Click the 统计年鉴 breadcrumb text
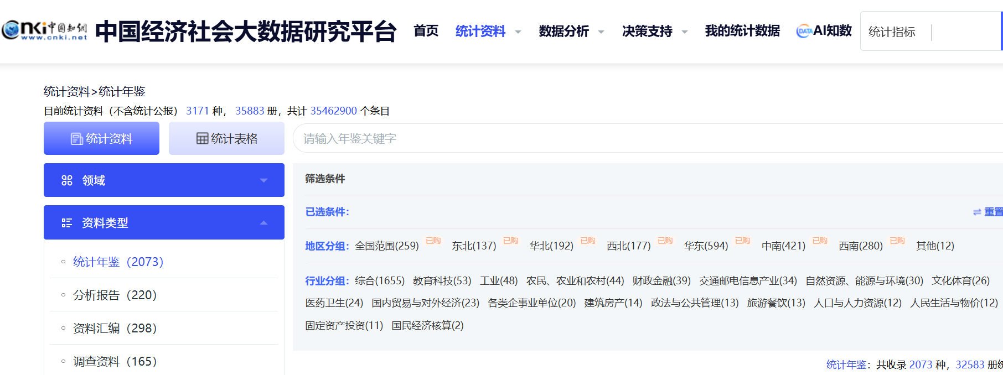 (122, 91)
